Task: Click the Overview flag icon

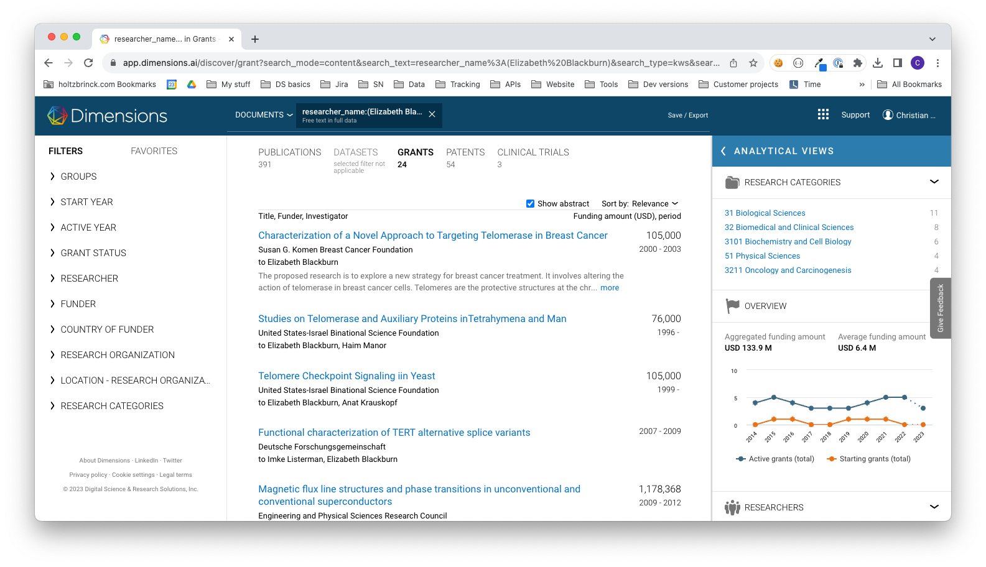Action: tap(732, 306)
